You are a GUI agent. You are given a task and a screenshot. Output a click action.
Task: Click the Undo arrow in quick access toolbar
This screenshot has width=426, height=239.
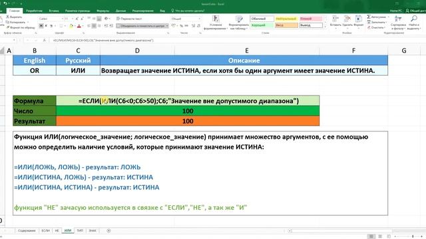pos(5,3)
